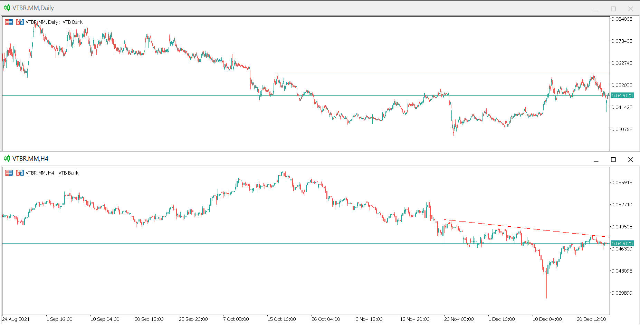Click the 0.052085 price scale label

(622, 85)
